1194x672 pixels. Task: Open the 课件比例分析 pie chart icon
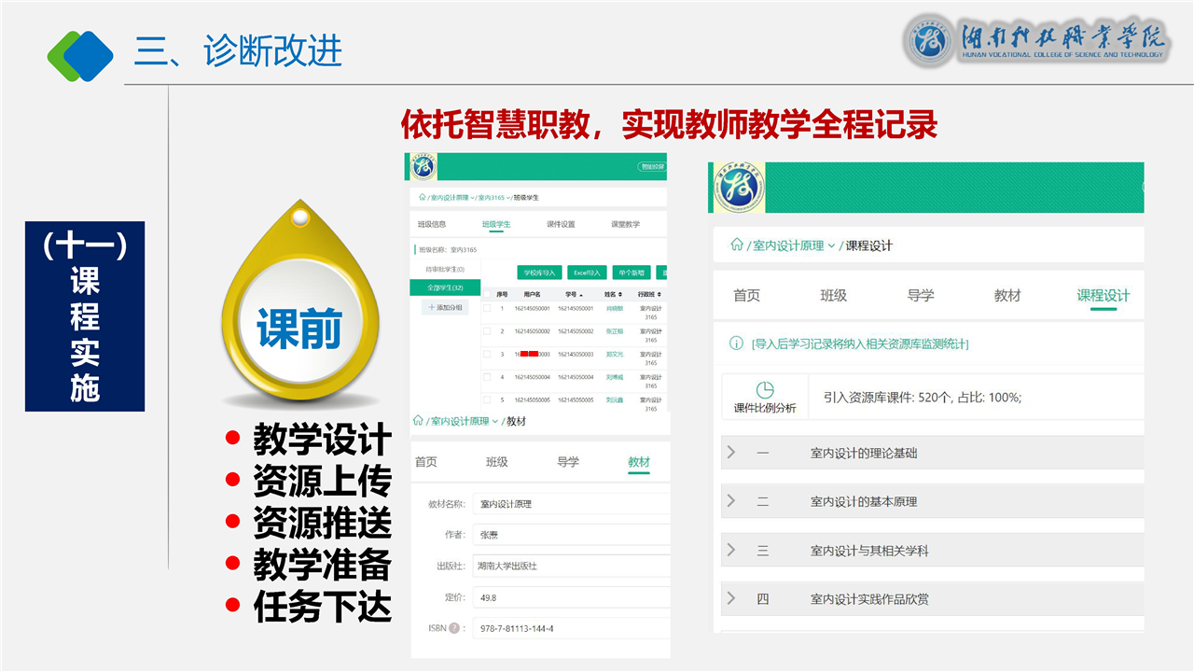tap(765, 390)
